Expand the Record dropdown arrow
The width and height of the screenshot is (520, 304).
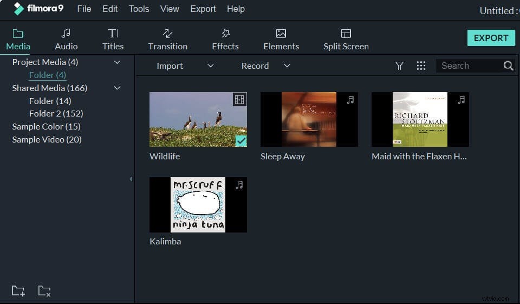pyautogui.click(x=287, y=66)
